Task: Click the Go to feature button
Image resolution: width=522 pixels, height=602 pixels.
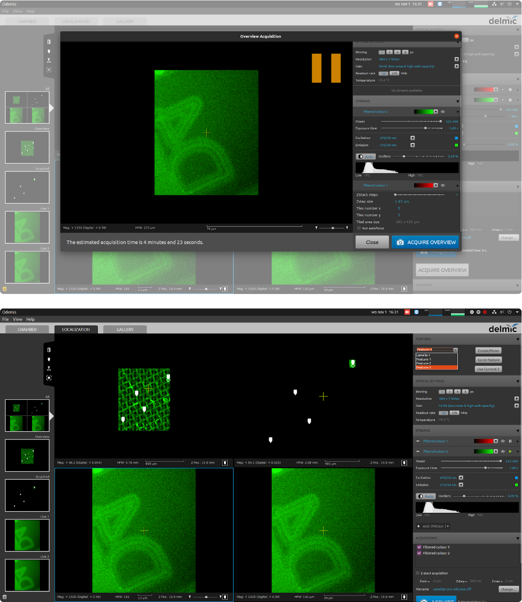Action: 488,360
